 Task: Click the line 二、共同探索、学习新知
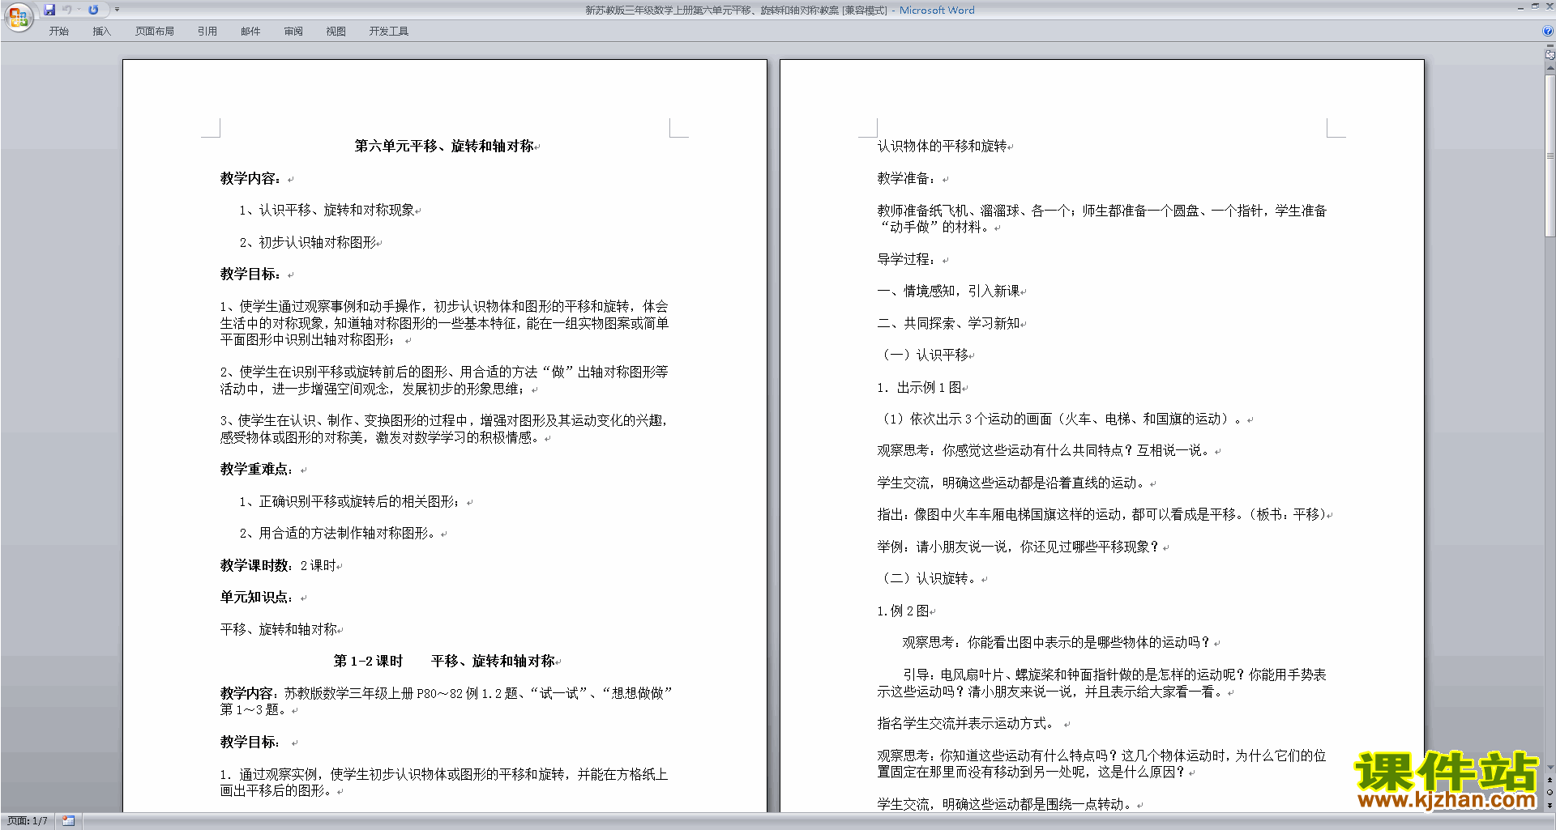[949, 323]
